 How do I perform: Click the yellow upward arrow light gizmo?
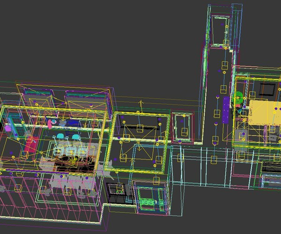141,106
